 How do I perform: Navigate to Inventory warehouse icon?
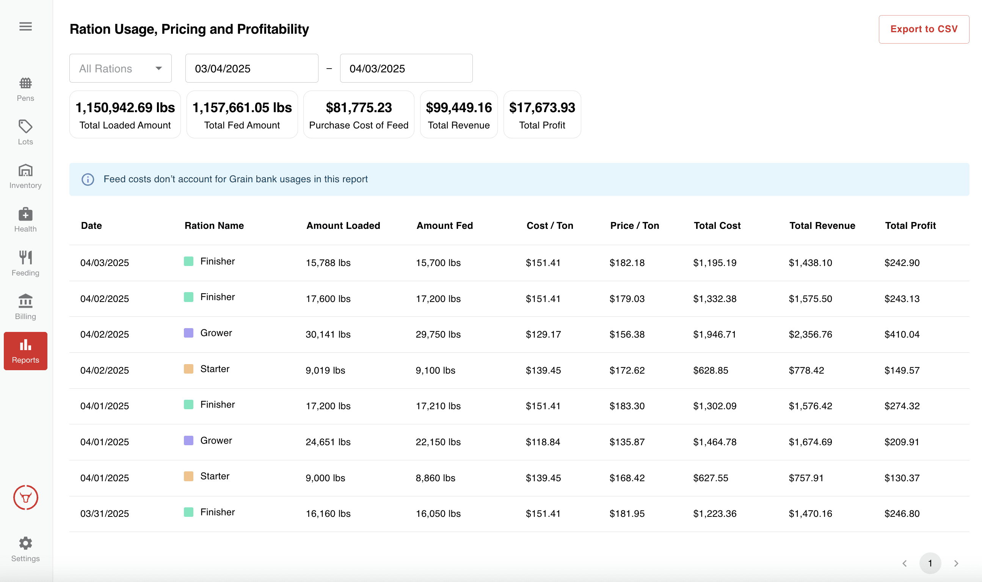(x=25, y=170)
